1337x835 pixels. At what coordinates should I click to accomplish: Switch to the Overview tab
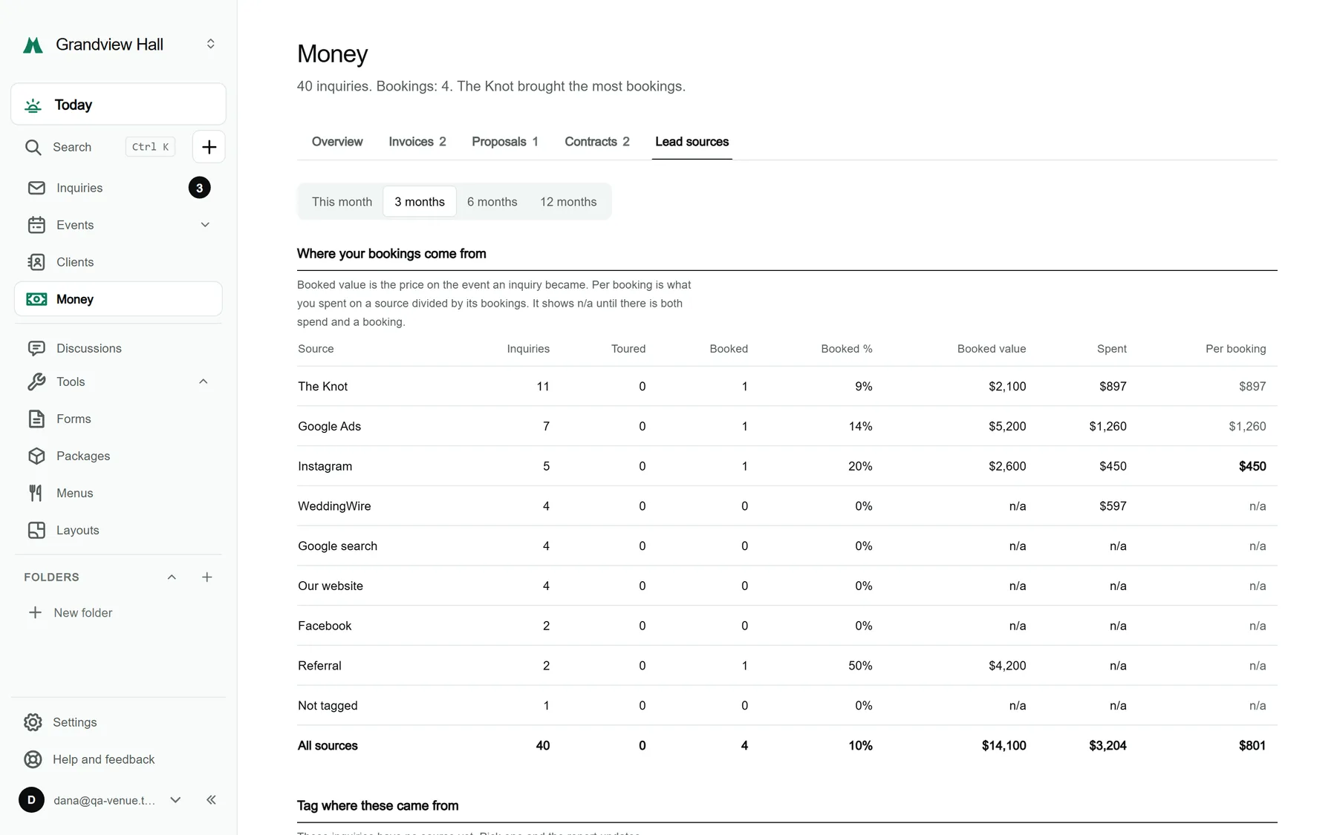click(337, 142)
